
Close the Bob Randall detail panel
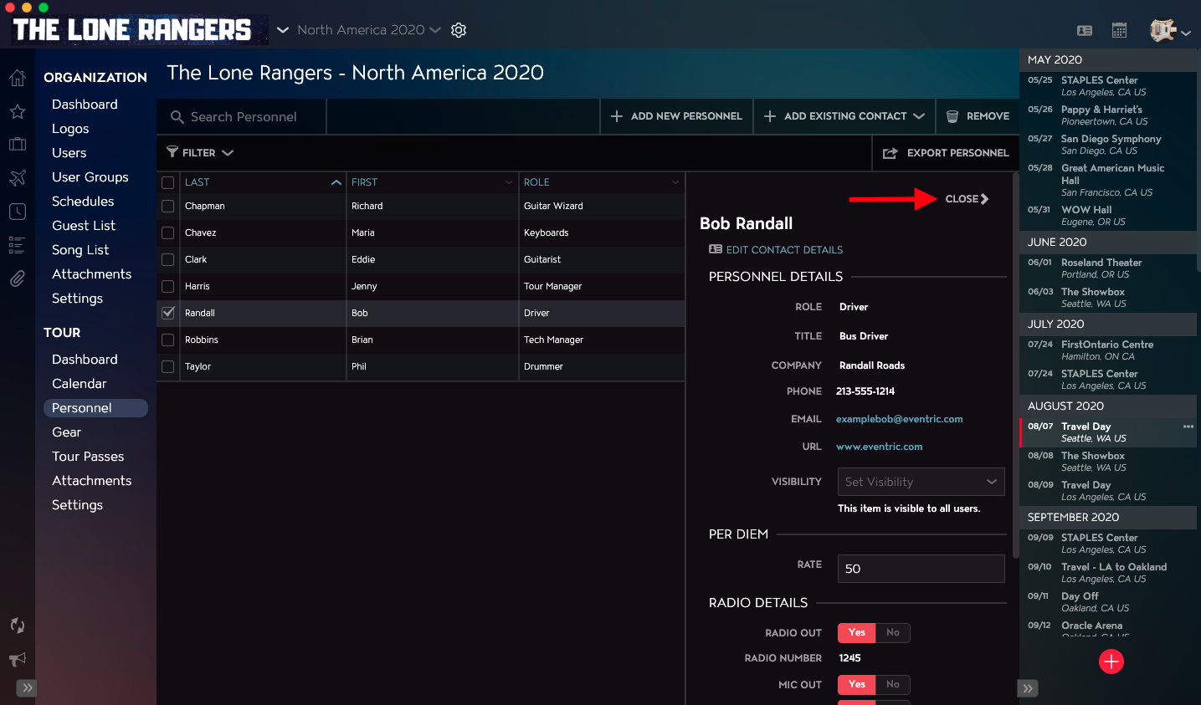click(967, 199)
